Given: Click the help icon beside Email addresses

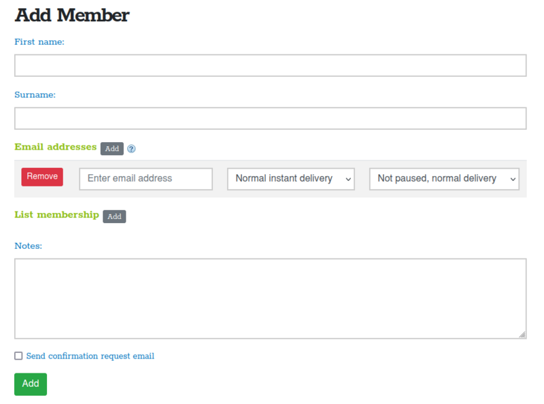Looking at the screenshot, I should (132, 149).
